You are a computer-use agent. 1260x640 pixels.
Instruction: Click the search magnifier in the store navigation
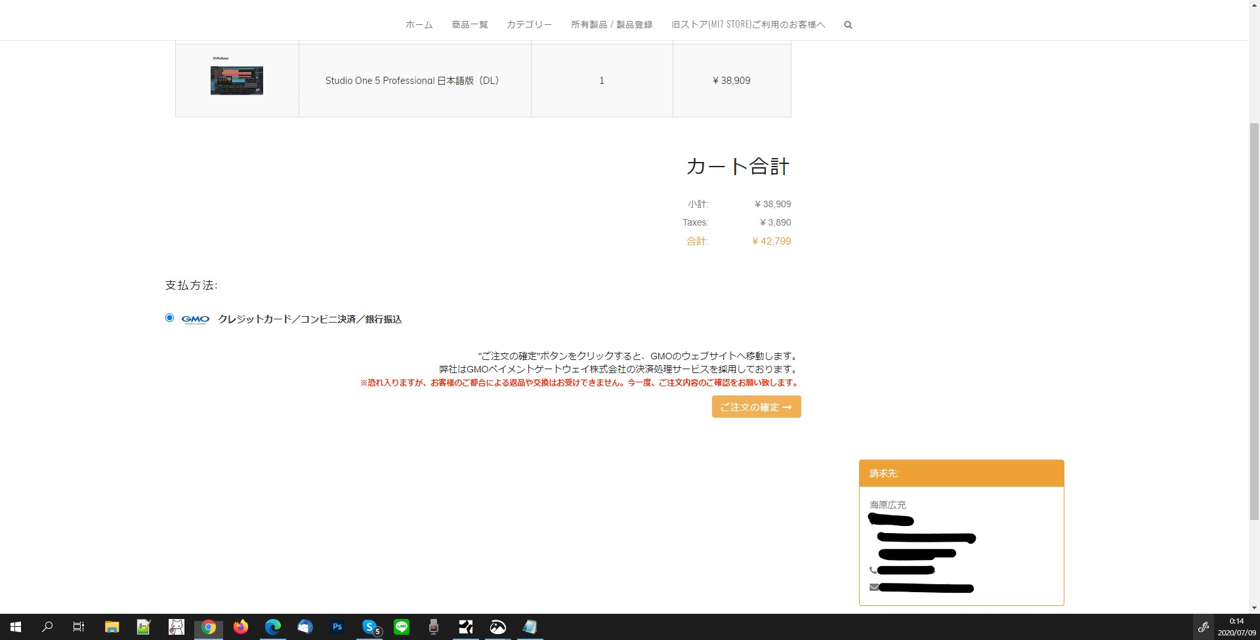848,25
